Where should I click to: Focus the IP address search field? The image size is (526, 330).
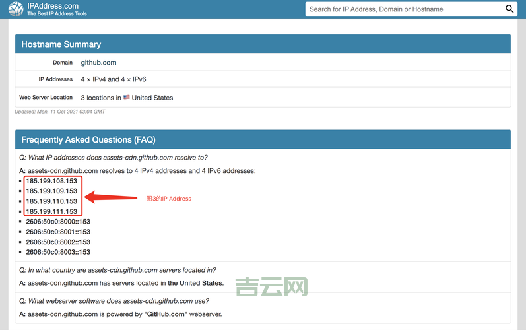tap(404, 9)
